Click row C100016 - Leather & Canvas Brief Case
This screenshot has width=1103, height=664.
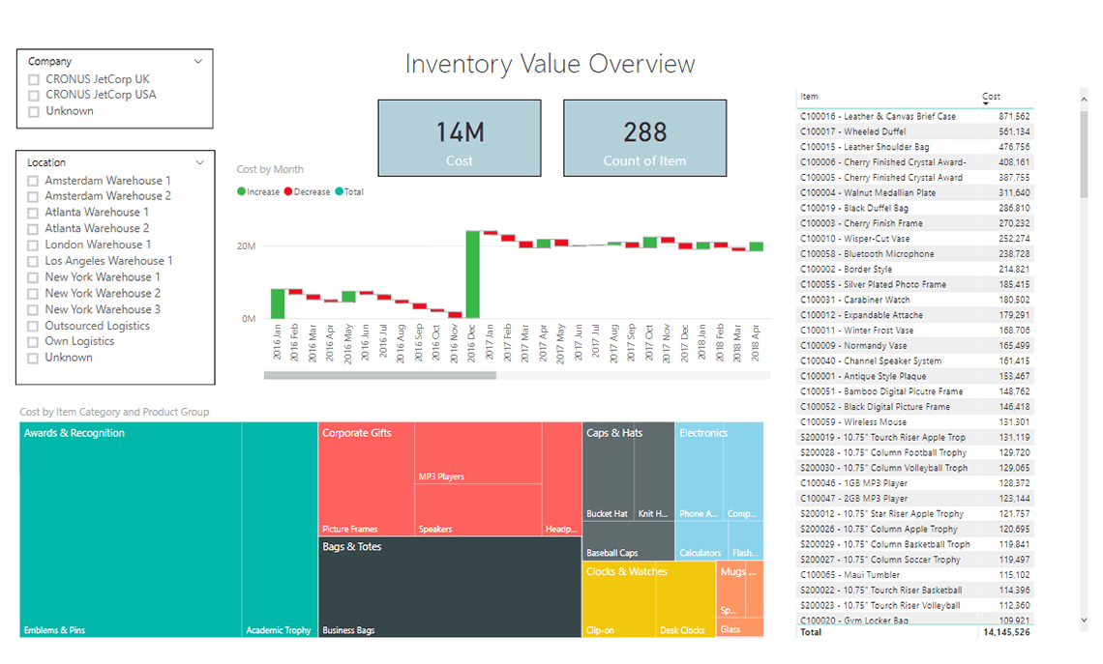coord(914,117)
